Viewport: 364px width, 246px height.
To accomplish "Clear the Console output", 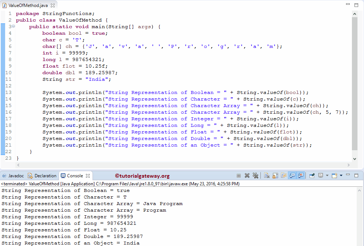I will point(266,175).
